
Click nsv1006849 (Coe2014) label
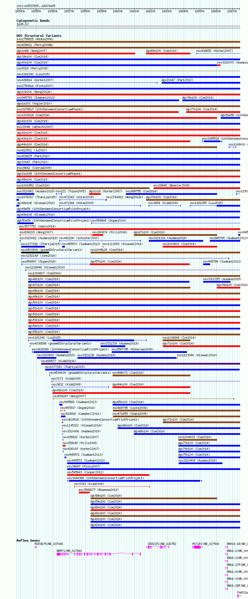179,338
